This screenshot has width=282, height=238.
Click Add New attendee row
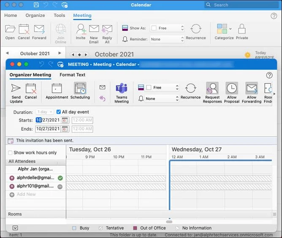(x=26, y=195)
